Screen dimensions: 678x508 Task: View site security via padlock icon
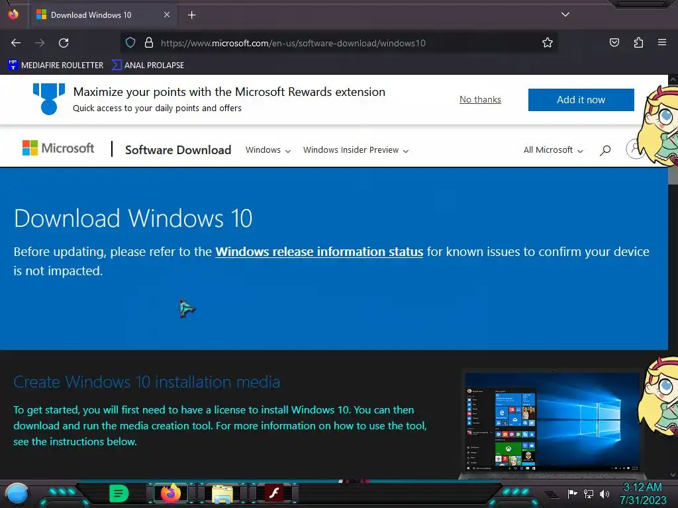coord(149,43)
